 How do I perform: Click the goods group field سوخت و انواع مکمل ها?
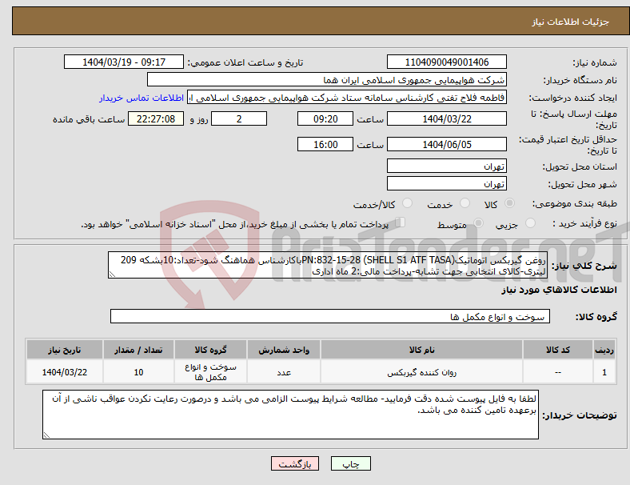[330, 317]
